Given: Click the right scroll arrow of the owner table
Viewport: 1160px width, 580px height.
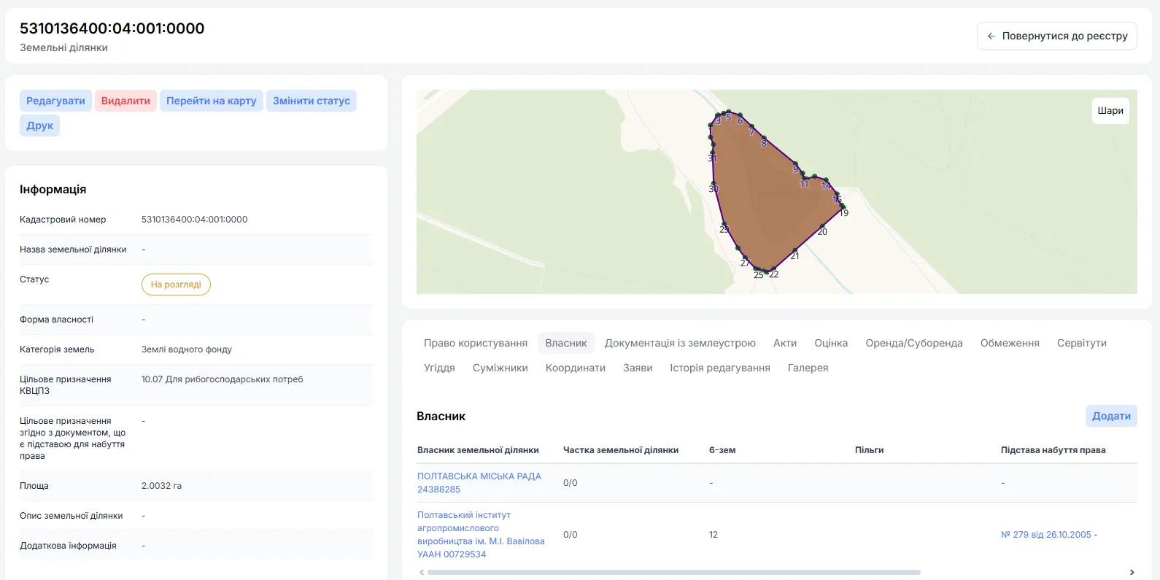Looking at the screenshot, I should tap(1132, 573).
